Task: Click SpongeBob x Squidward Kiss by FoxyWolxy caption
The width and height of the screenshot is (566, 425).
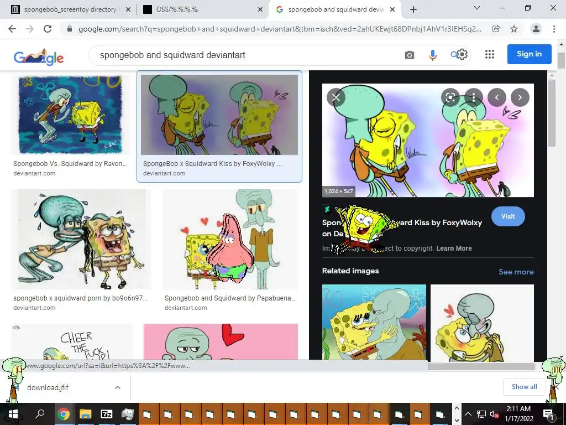Action: click(x=213, y=164)
